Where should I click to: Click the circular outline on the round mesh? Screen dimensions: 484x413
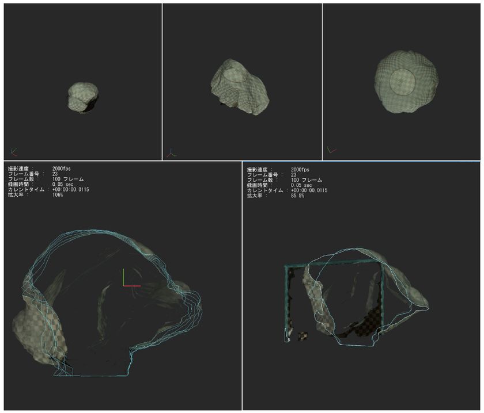click(403, 82)
